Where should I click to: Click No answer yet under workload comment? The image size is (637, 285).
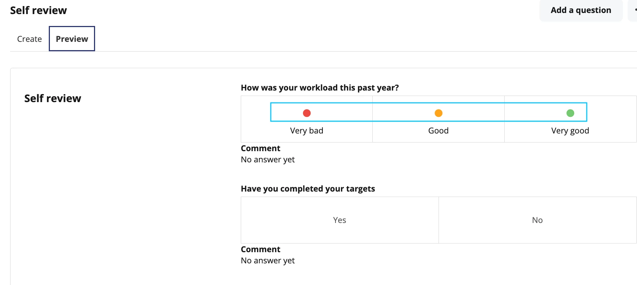[268, 159]
